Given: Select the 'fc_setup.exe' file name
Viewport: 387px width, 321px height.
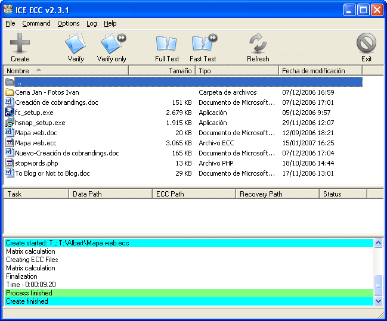Looking at the screenshot, I should (35, 113).
